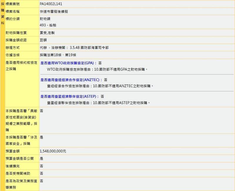Click the 標案案號 label
Image resolution: width=235 pixels, height=191 pixels.
click(x=13, y=4)
